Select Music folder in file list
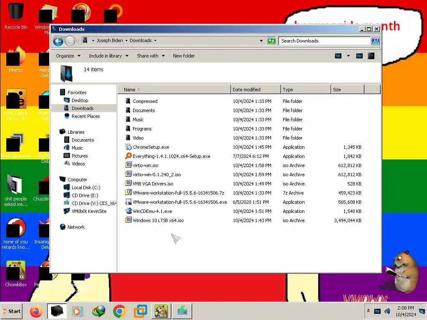Screen dimensions: 427x320 coord(138,120)
